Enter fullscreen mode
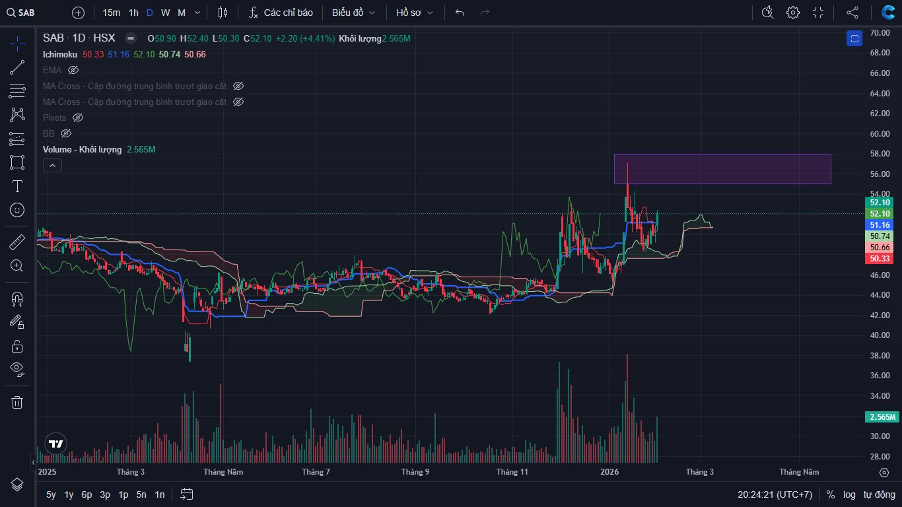This screenshot has height=507, width=902. 818,13
